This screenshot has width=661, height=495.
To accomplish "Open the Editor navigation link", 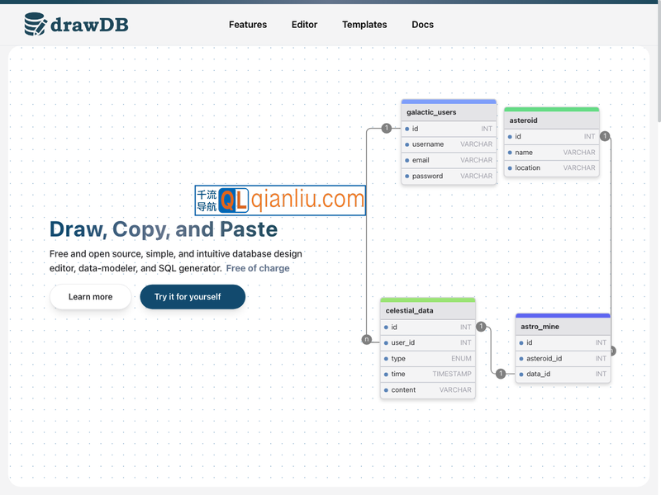I will click(x=304, y=25).
